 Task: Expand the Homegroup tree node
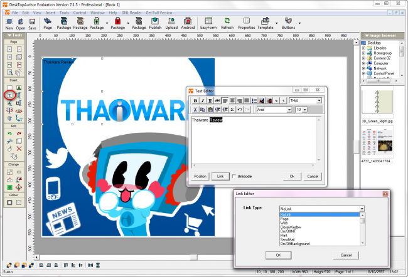point(364,53)
